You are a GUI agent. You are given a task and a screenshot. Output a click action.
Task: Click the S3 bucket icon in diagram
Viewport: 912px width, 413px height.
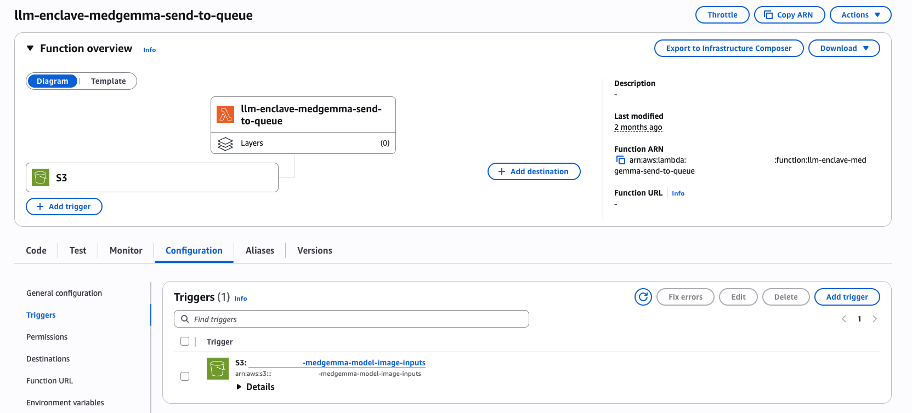41,177
